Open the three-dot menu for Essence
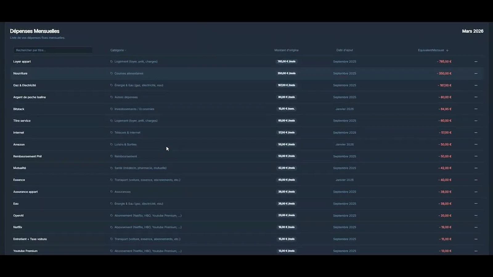Viewport: 493px width, 277px height. click(x=476, y=180)
